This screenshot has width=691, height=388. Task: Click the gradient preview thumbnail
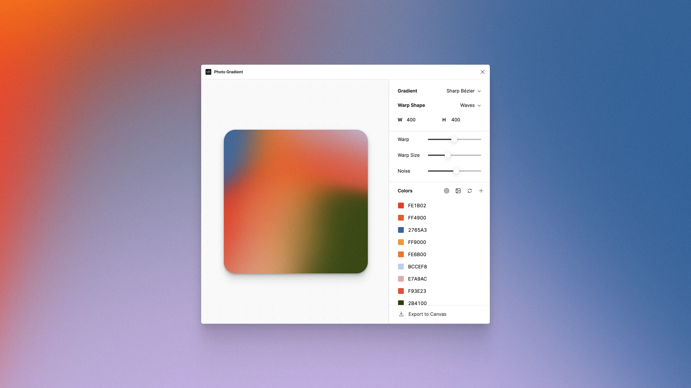click(295, 201)
